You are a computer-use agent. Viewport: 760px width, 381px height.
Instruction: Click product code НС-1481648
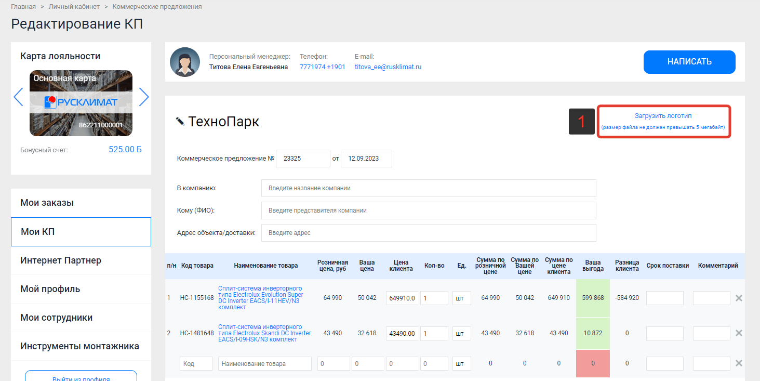197,333
